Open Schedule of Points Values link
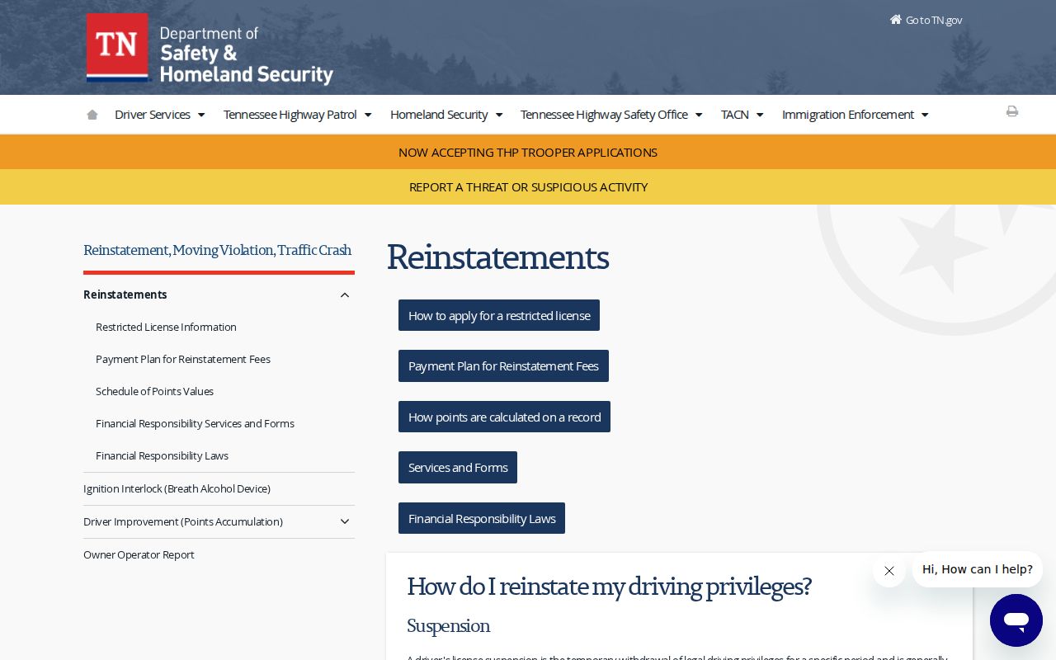 coord(154,392)
